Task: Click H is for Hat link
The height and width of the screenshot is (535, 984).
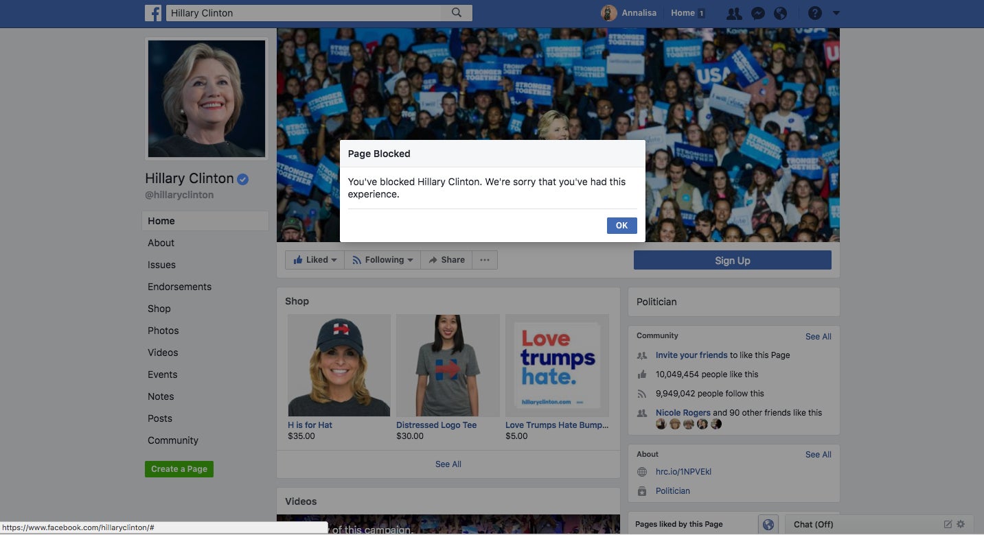Action: pyautogui.click(x=310, y=425)
